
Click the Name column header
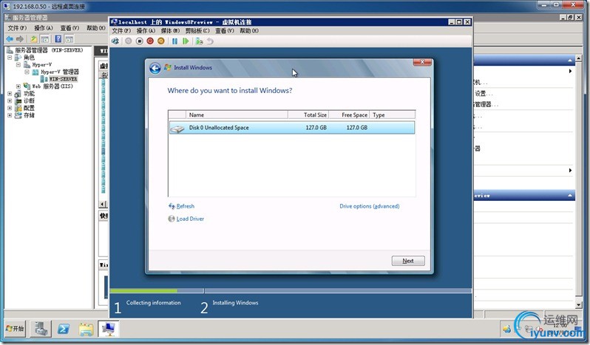[x=237, y=115]
